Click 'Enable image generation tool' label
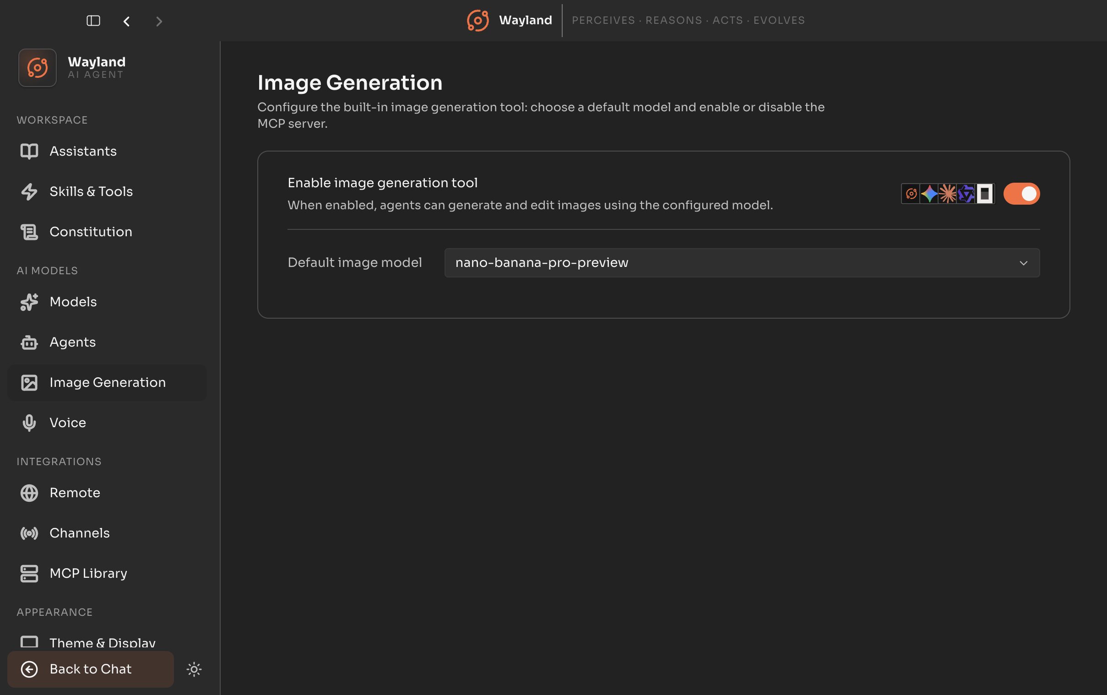This screenshot has width=1107, height=695. click(x=382, y=183)
